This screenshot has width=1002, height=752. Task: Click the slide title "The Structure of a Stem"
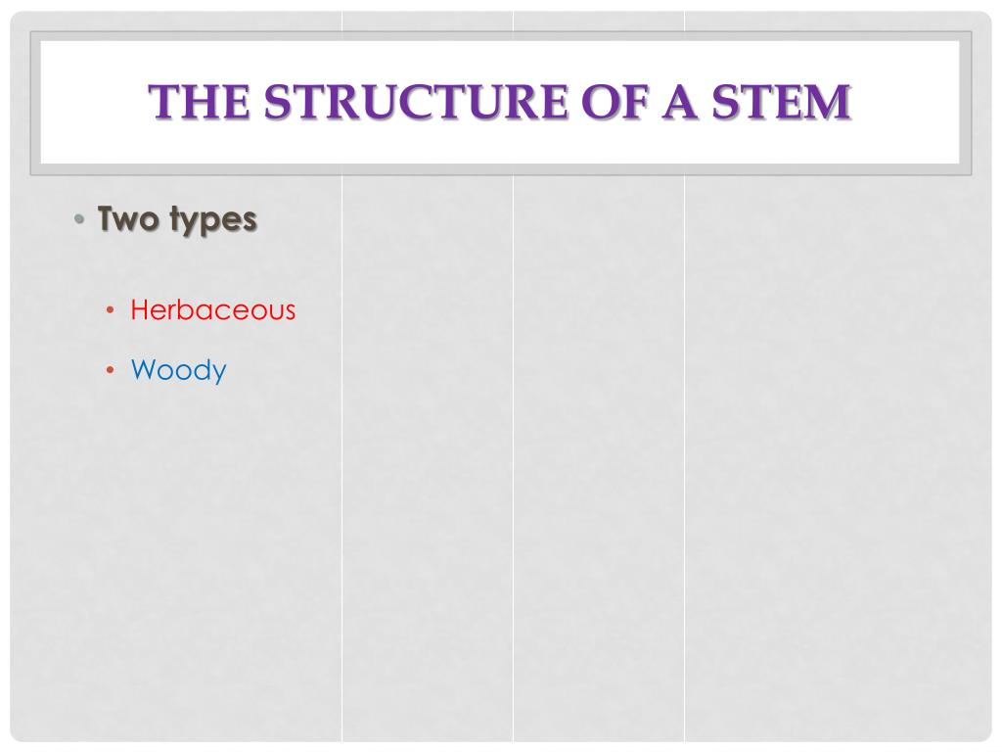(x=500, y=102)
